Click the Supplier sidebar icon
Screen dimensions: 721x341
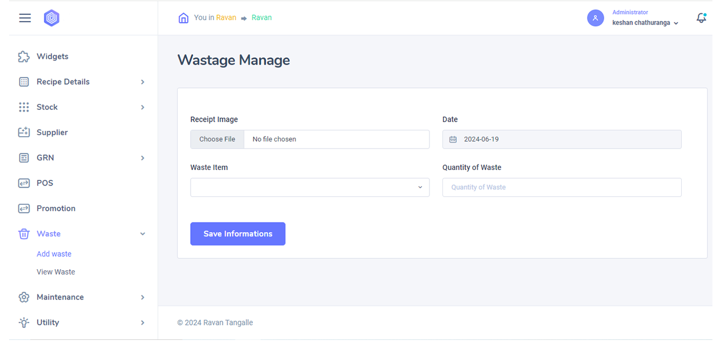[24, 132]
